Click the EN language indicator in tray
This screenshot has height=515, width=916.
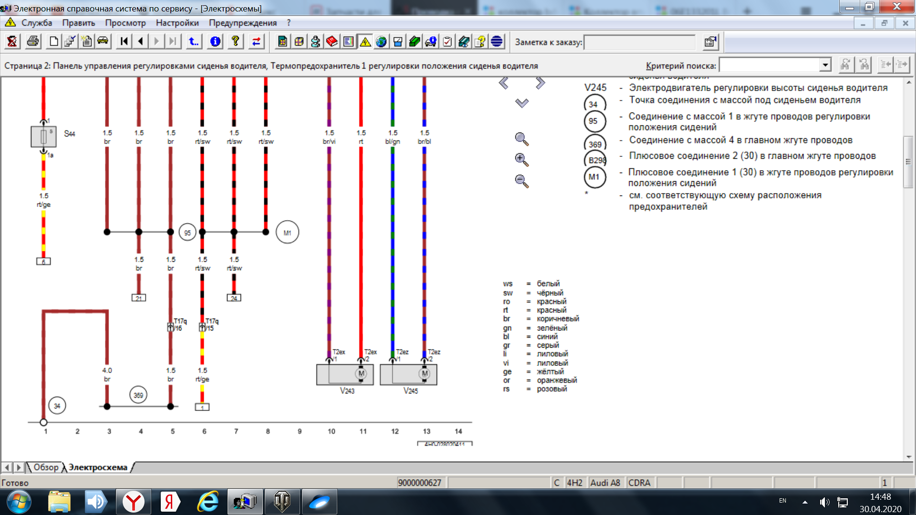[782, 501]
